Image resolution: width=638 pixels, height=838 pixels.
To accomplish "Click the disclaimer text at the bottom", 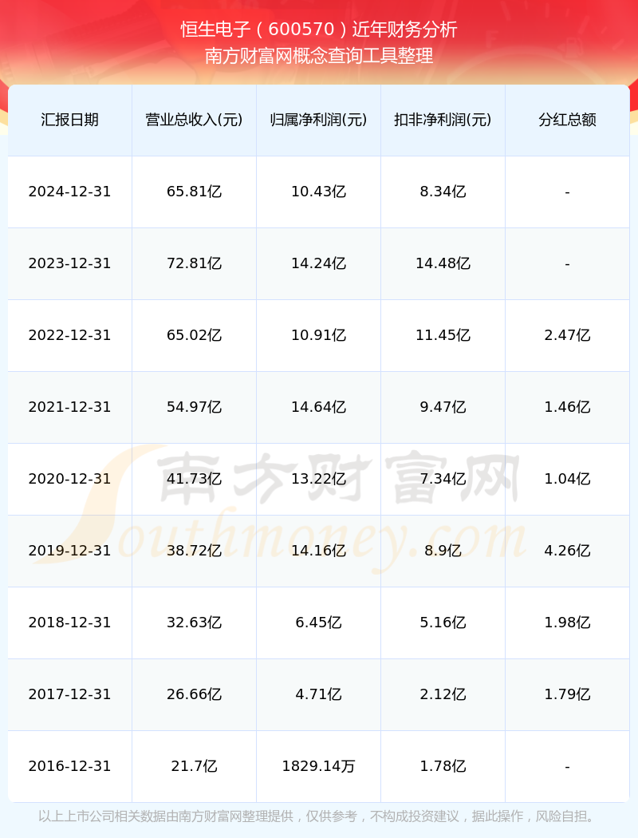I will coord(319,816).
